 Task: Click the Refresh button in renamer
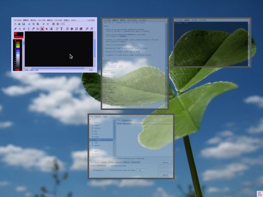[165, 175]
